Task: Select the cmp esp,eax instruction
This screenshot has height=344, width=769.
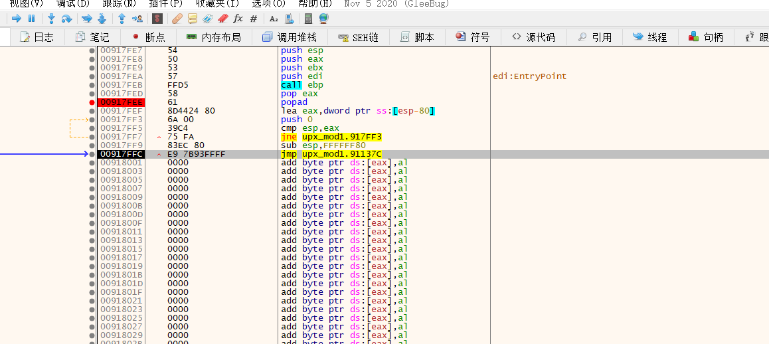Action: pyautogui.click(x=310, y=128)
